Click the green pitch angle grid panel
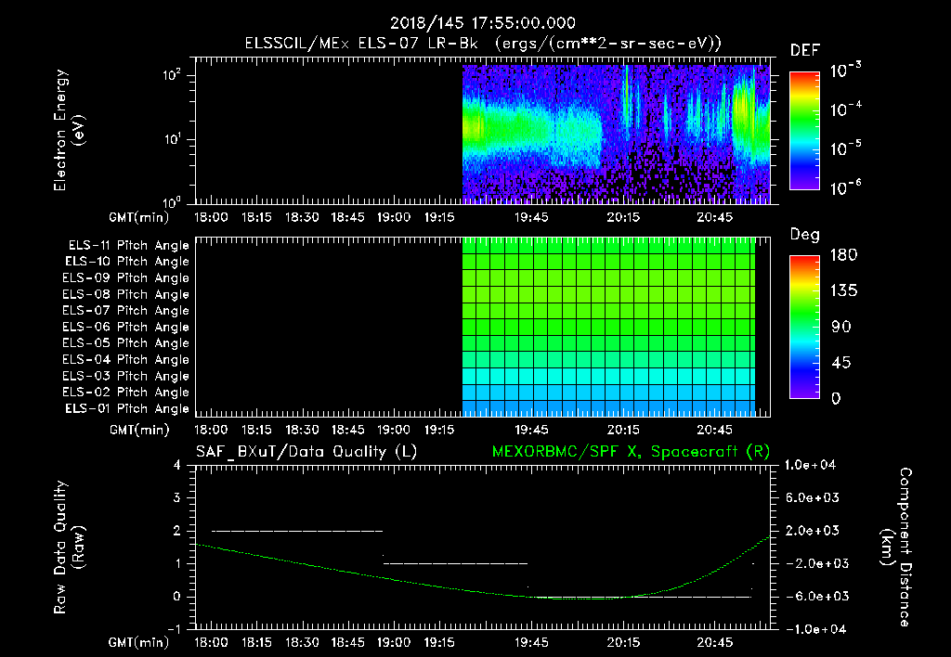The image size is (951, 657). point(609,328)
